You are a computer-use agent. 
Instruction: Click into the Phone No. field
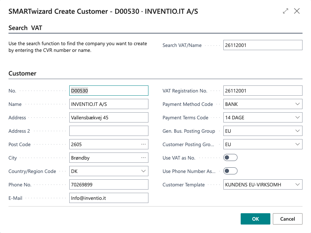[x=108, y=185]
